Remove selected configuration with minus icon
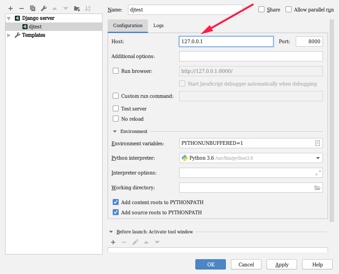This screenshot has height=274, width=339. click(22, 8)
